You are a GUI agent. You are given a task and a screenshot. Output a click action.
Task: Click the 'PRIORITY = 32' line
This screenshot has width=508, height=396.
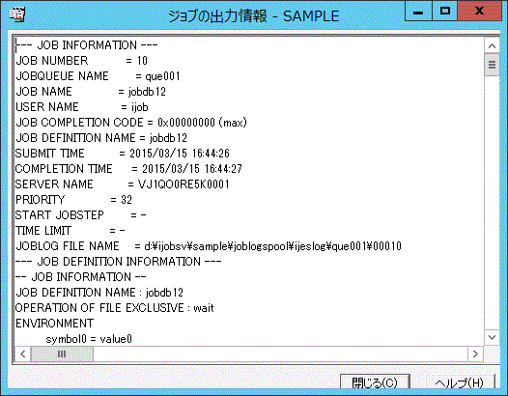pyautogui.click(x=73, y=200)
